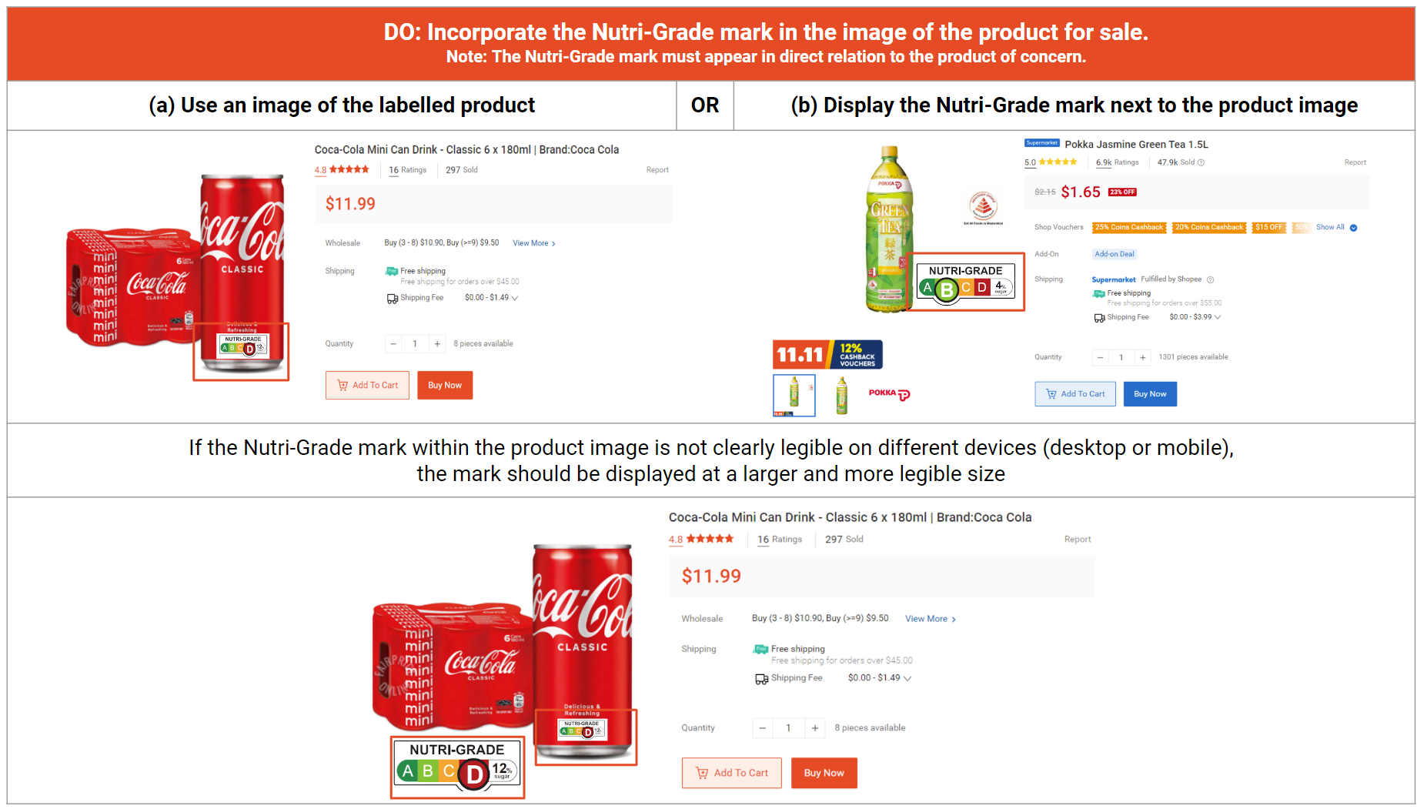The image size is (1427, 809).
Task: Select the second Pokka bottle thumbnail
Action: point(842,396)
